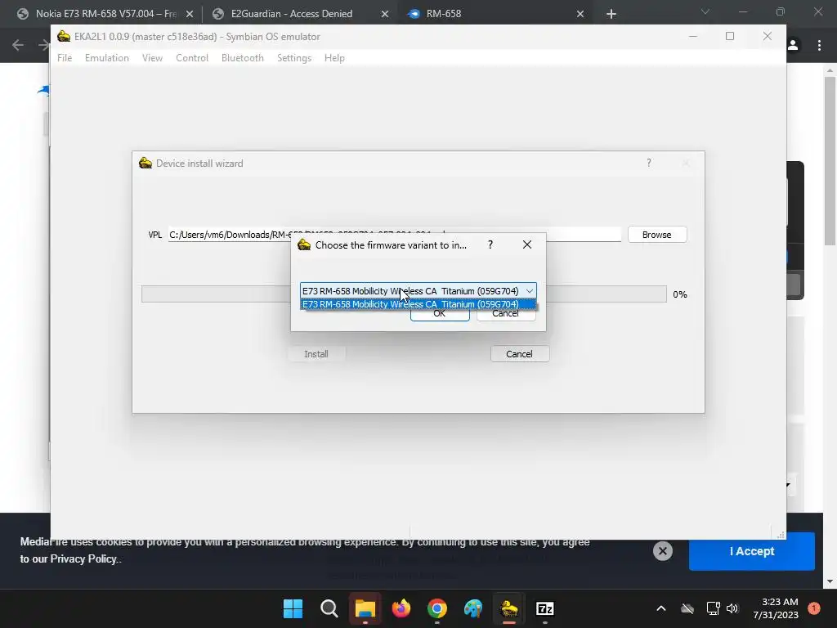The image size is (837, 628).
Task: Cancel the firmware variant dialog
Action: pyautogui.click(x=505, y=314)
